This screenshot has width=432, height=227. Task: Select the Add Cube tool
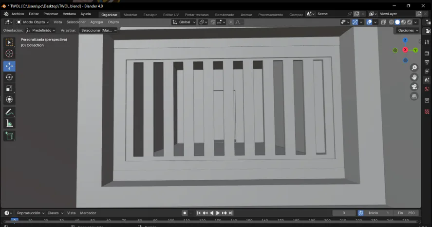click(x=9, y=136)
